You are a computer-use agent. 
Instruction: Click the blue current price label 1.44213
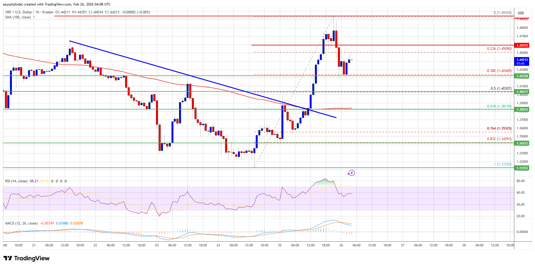[523, 59]
